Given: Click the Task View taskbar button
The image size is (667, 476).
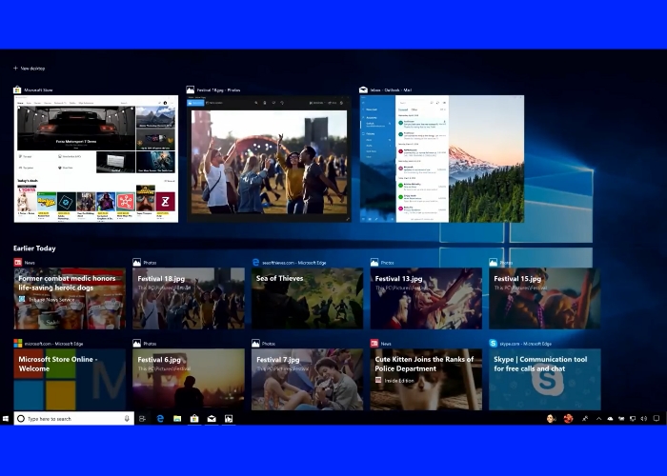Looking at the screenshot, I should 143,419.
